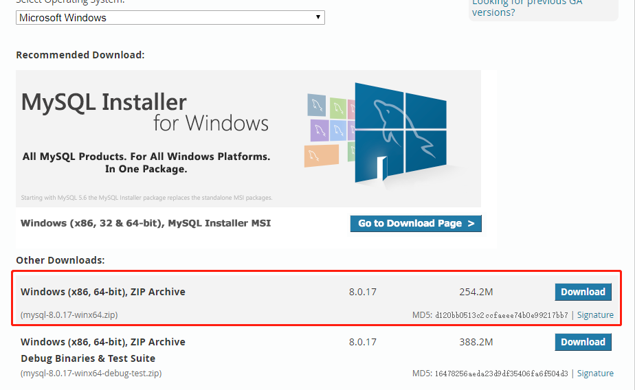Select the text "Windows (x86, 32 & 64-bit), MySQL Installer MSI"
Viewport: 635px width, 390px height.
tap(146, 223)
